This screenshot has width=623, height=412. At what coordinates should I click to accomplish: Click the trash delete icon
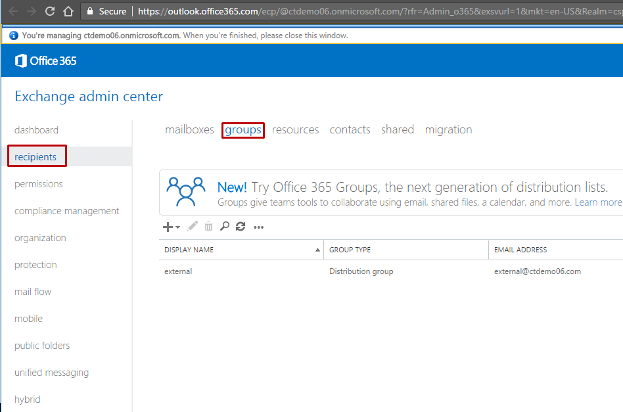tap(208, 227)
